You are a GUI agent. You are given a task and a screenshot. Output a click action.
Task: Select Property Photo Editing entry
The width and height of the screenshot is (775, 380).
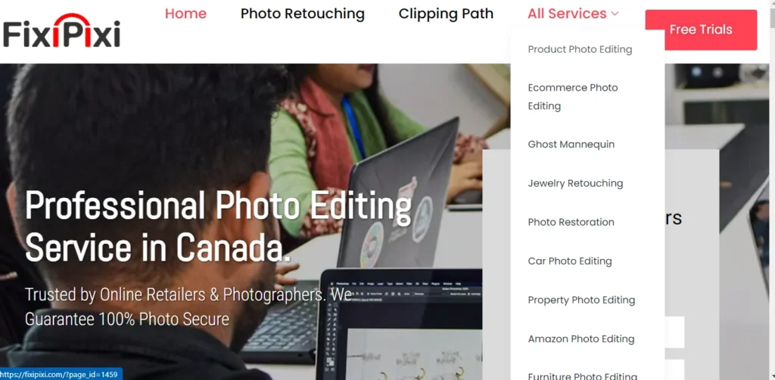[x=581, y=300]
